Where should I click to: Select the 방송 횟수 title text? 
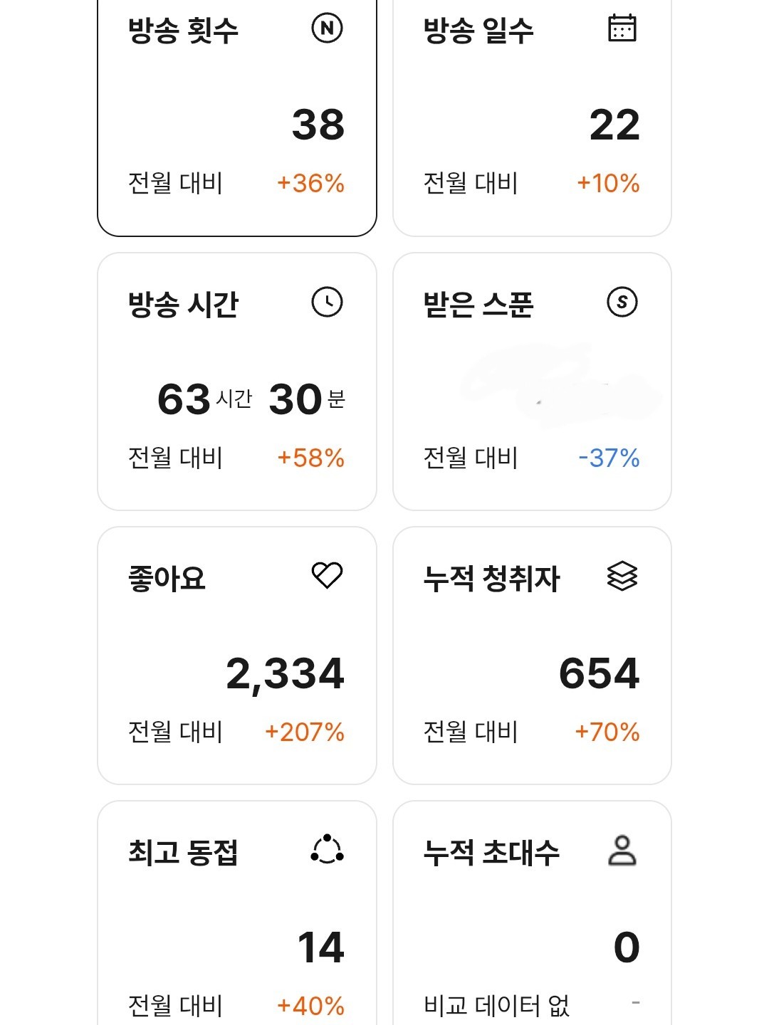[x=183, y=31]
